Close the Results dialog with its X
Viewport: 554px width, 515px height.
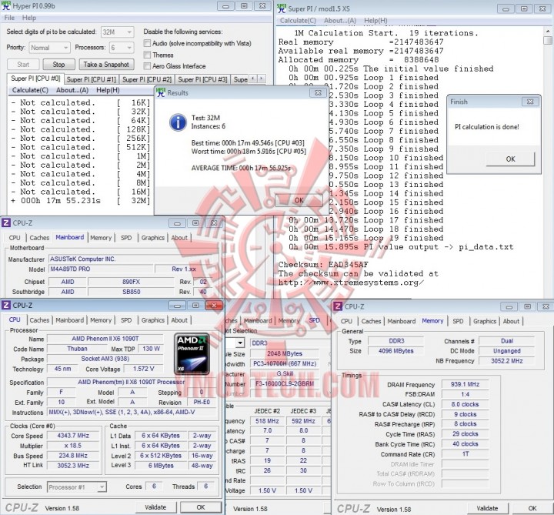(x=318, y=92)
